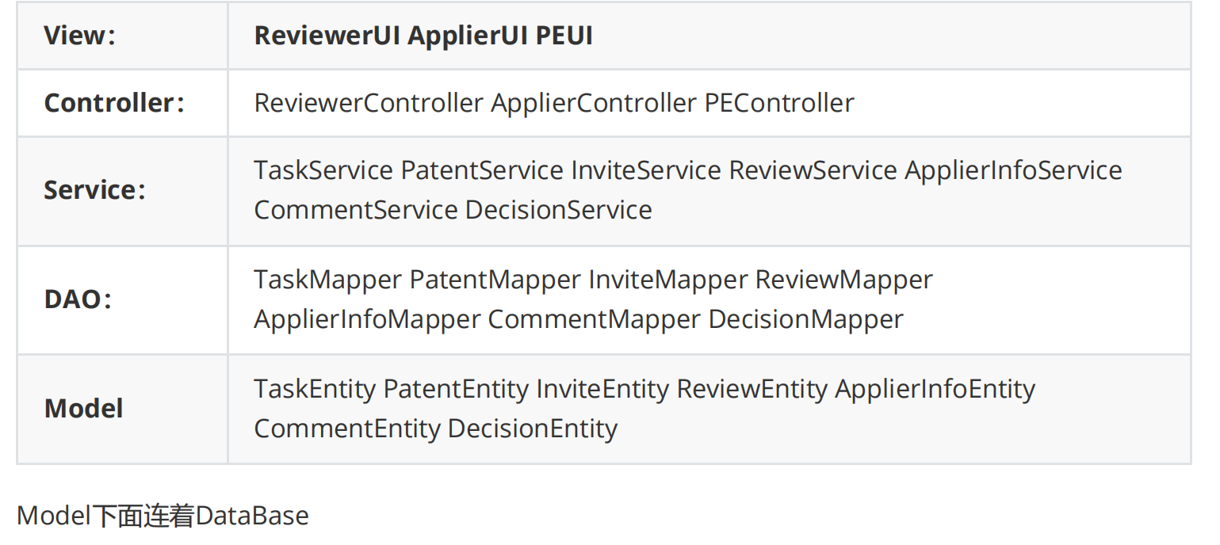This screenshot has height=545, width=1220.
Task: Select the Model row label
Action: click(83, 409)
